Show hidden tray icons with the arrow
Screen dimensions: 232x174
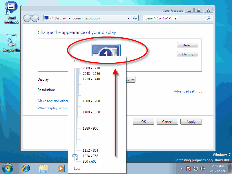(182, 168)
